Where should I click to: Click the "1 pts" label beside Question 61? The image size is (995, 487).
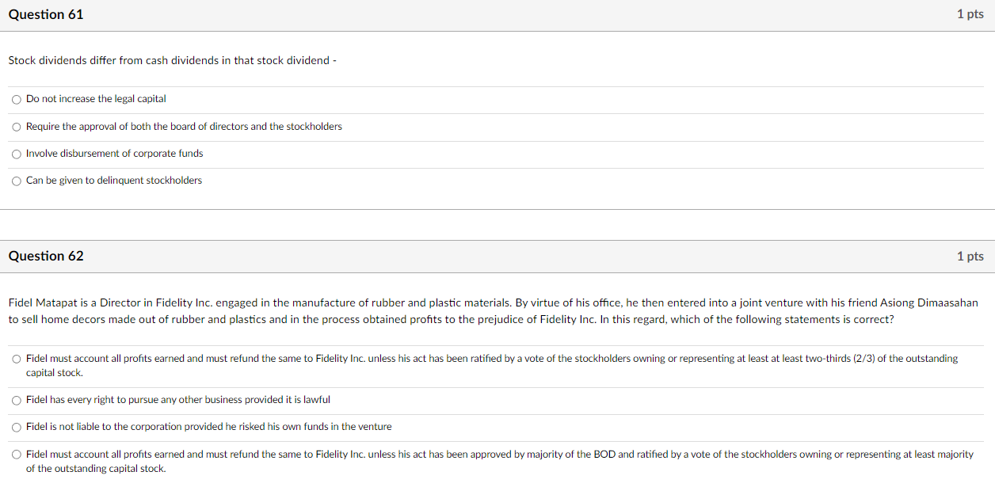click(970, 14)
